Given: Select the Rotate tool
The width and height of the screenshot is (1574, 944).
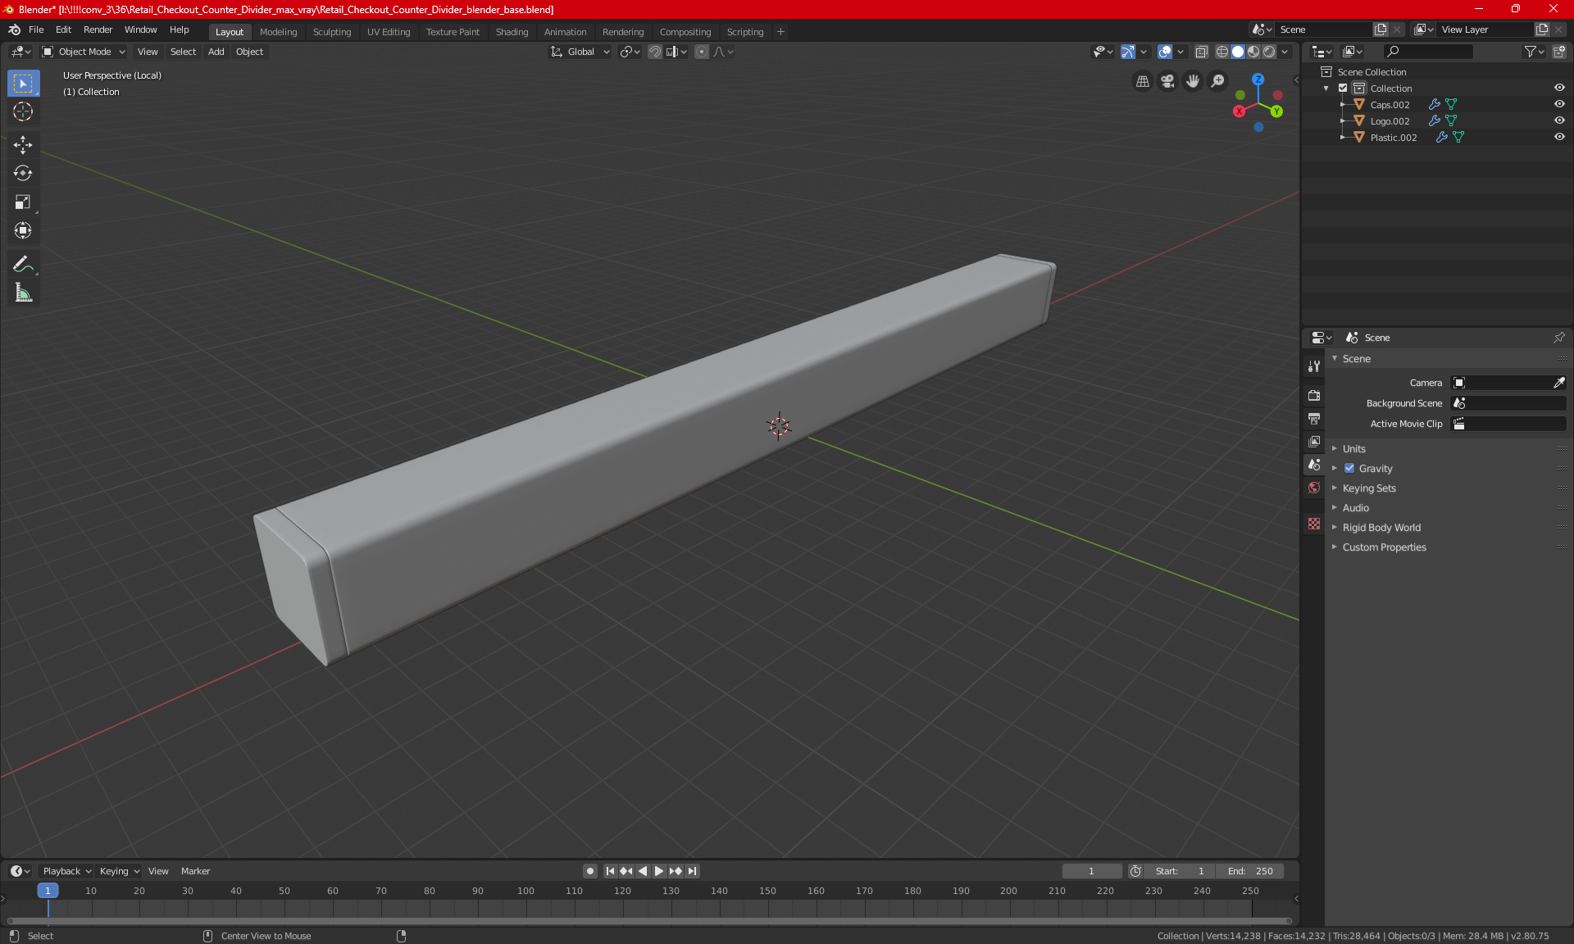Looking at the screenshot, I should coord(23,173).
